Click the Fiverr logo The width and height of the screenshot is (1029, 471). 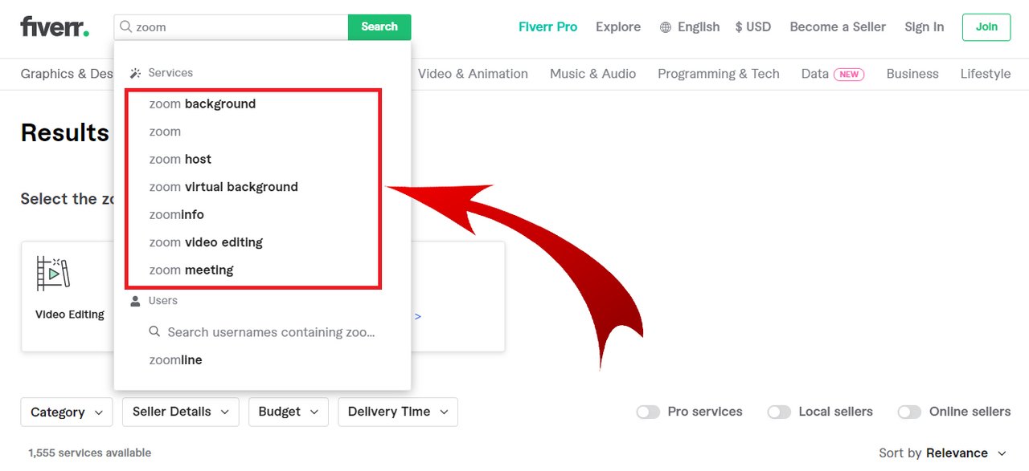55,26
